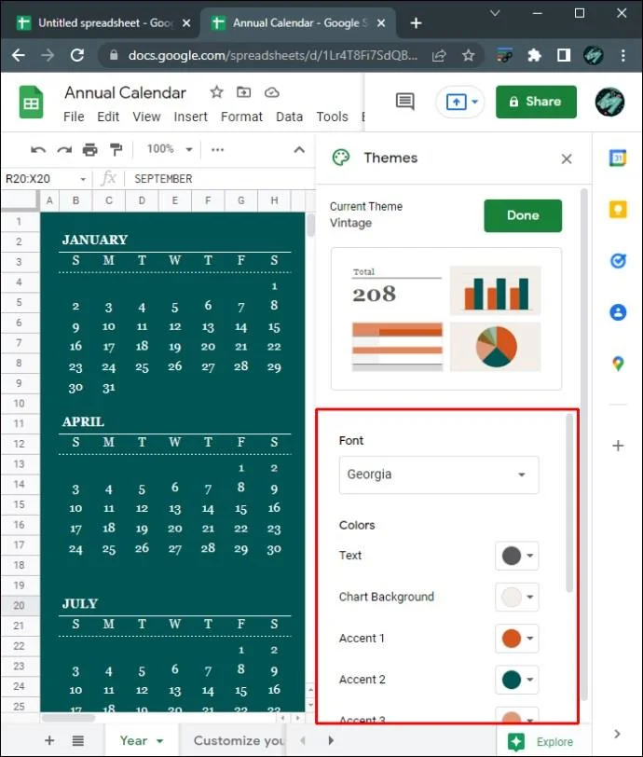
Task: Open Google Calendar side panel icon
Action: click(618, 158)
